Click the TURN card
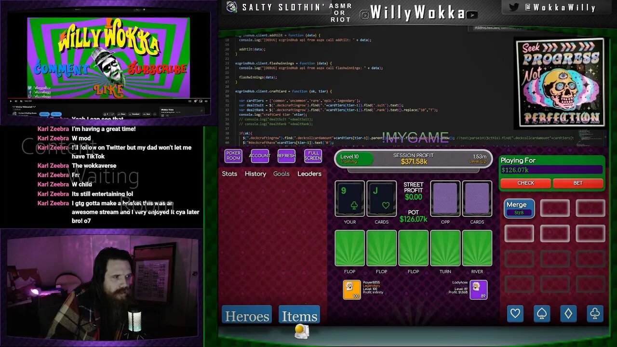617x347 pixels. click(445, 248)
